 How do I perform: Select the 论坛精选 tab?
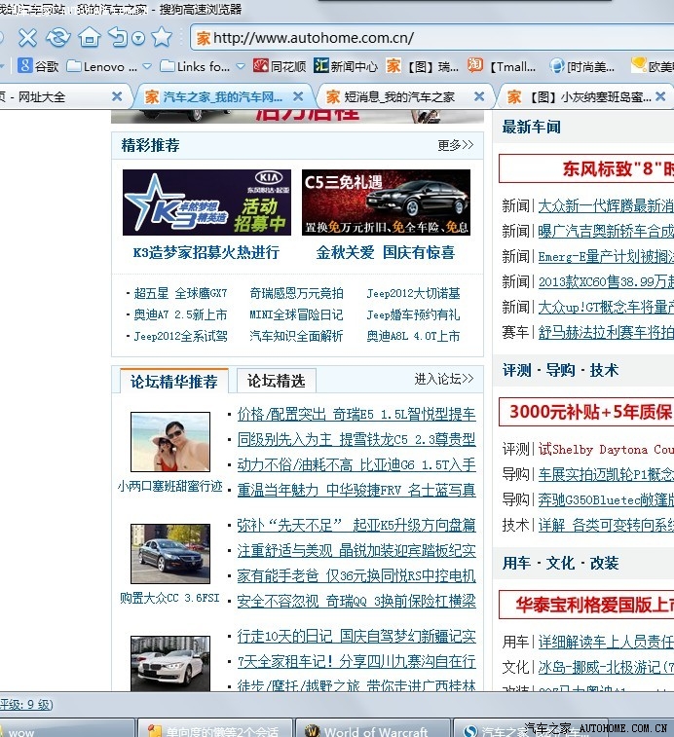click(276, 381)
